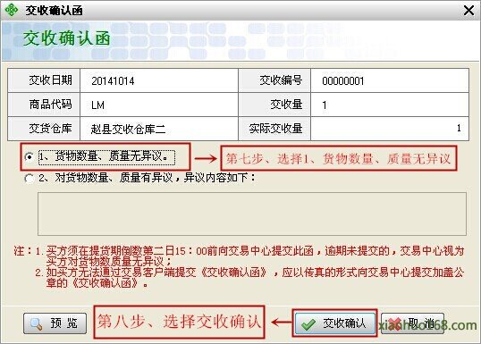
Task: Click the magnifier icon on 预览 button
Action: pyautogui.click(x=37, y=323)
